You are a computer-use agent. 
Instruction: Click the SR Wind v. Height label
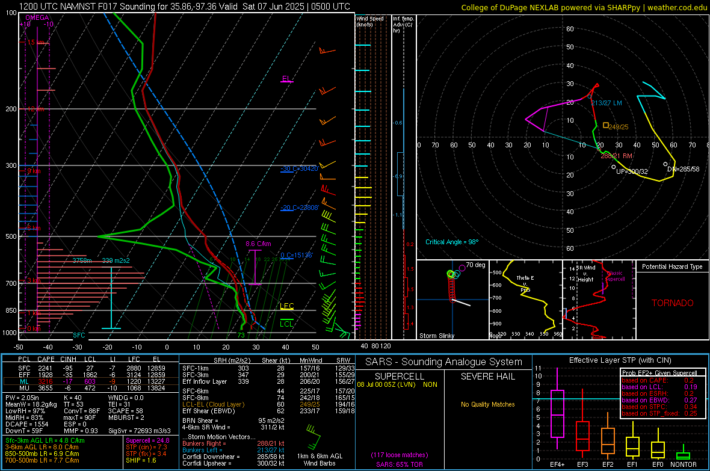pyautogui.click(x=585, y=274)
